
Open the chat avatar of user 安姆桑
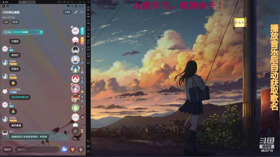[5, 91]
